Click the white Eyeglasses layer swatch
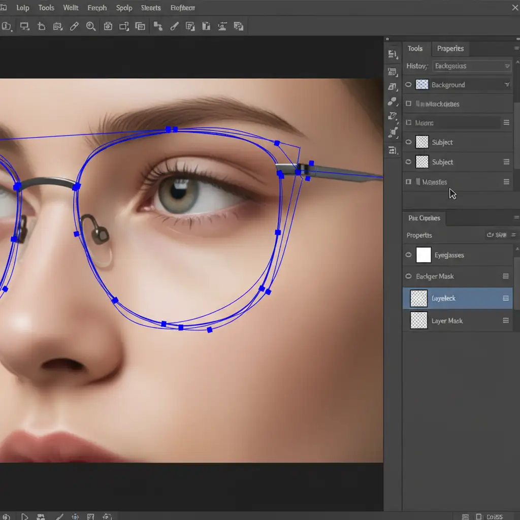Image resolution: width=520 pixels, height=520 pixels. coord(424,255)
